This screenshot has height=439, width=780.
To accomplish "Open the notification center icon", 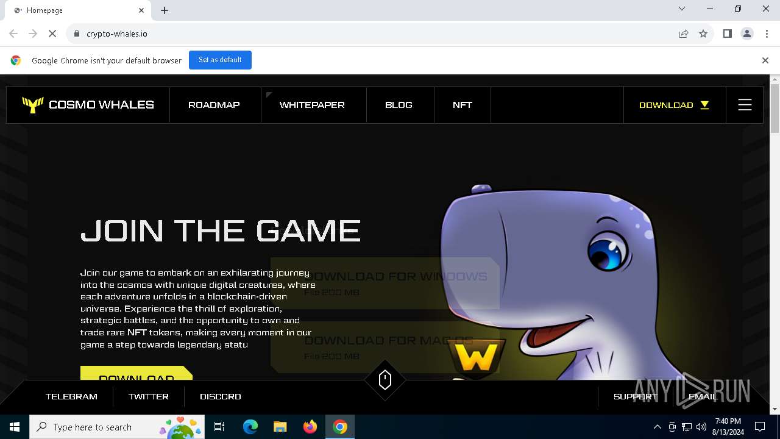I will [x=760, y=427].
